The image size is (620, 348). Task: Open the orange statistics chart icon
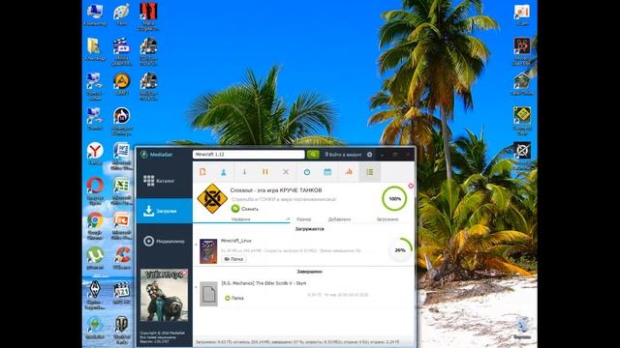[x=349, y=172]
